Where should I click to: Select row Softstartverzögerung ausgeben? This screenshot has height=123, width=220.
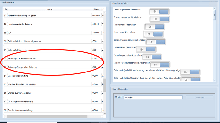(x=54, y=15)
